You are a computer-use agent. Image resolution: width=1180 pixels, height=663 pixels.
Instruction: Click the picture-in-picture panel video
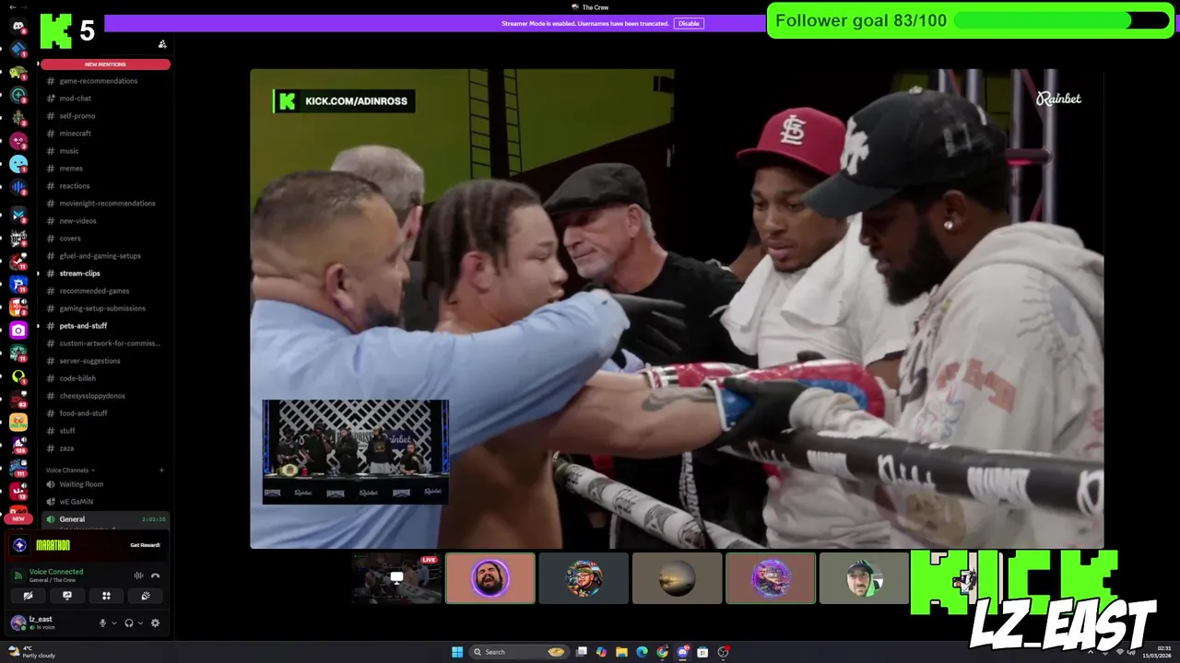(356, 451)
